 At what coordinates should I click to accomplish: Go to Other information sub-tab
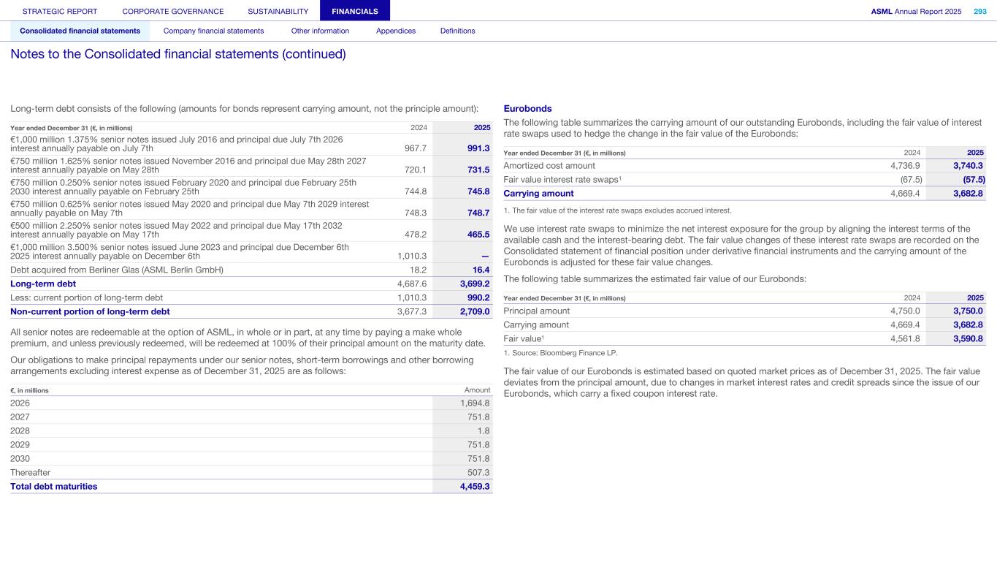(x=320, y=31)
